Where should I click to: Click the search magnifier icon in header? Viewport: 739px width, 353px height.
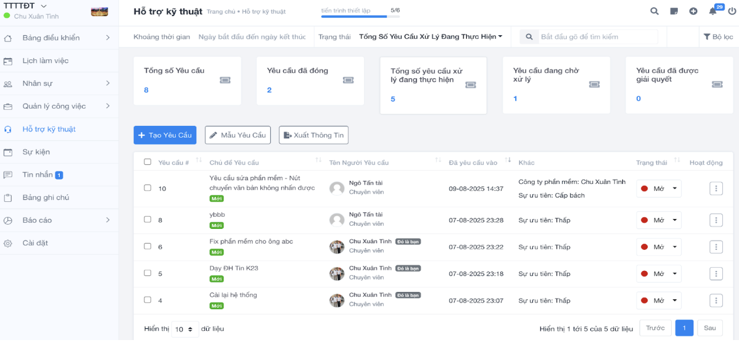[x=654, y=11]
